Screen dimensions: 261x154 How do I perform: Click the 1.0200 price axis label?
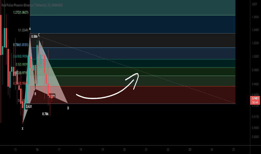point(255,43)
